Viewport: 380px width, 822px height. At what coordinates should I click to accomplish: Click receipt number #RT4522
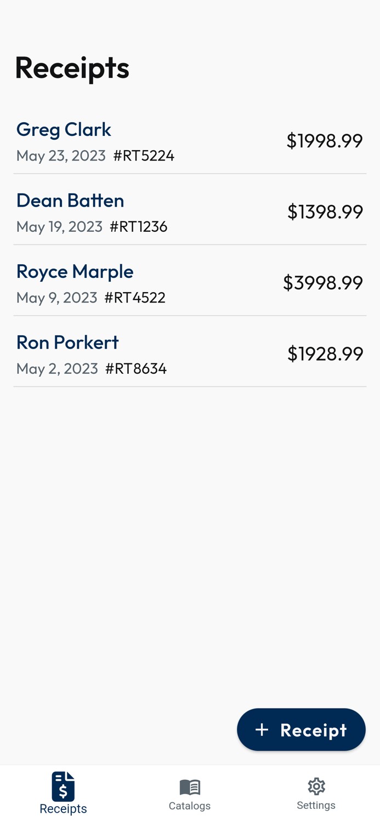click(x=135, y=298)
